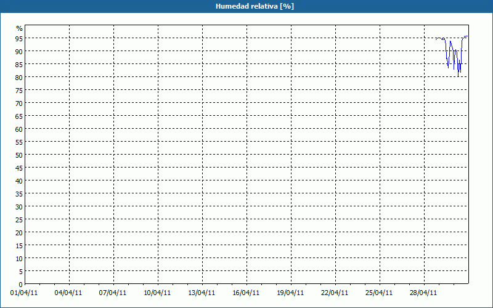Click the 5 axis tick label
The image size is (493, 308).
click(x=21, y=272)
